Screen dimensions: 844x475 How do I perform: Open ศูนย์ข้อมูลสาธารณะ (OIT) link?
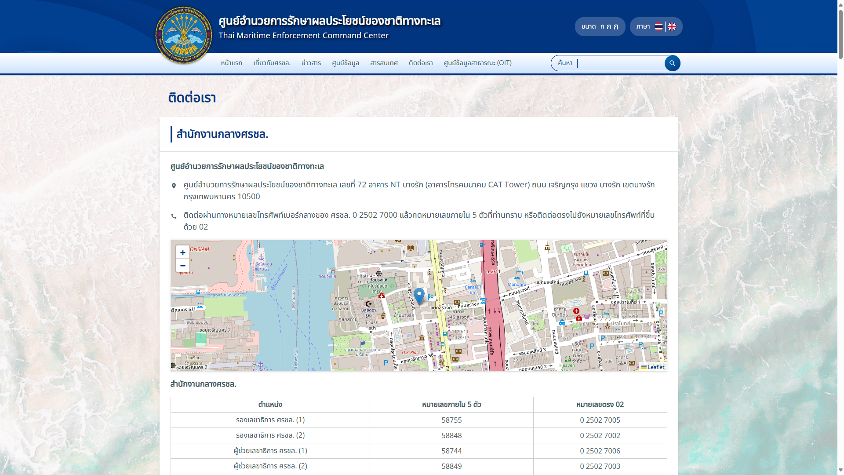[477, 63]
